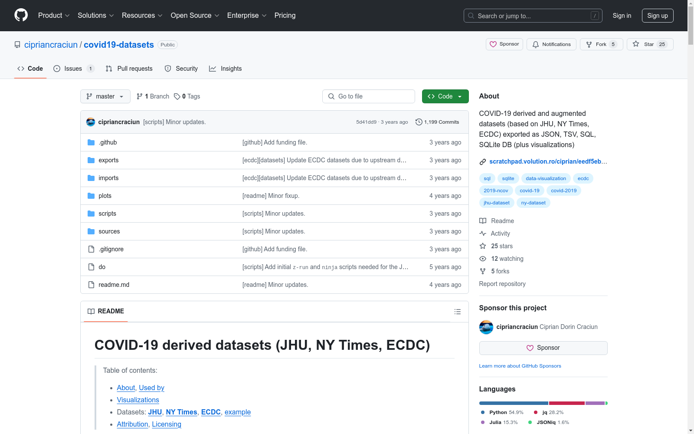Open commit hash 5d41dd9
The width and height of the screenshot is (694, 434).
point(367,122)
